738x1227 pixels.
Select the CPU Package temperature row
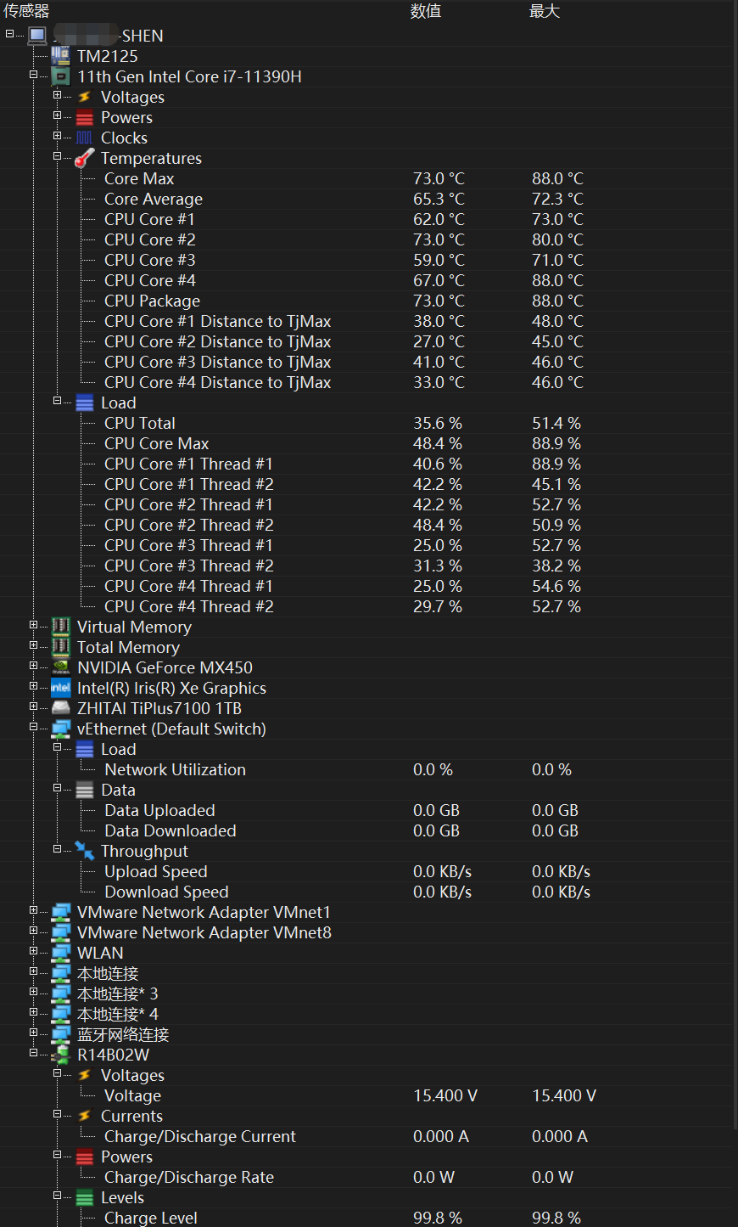click(x=366, y=301)
